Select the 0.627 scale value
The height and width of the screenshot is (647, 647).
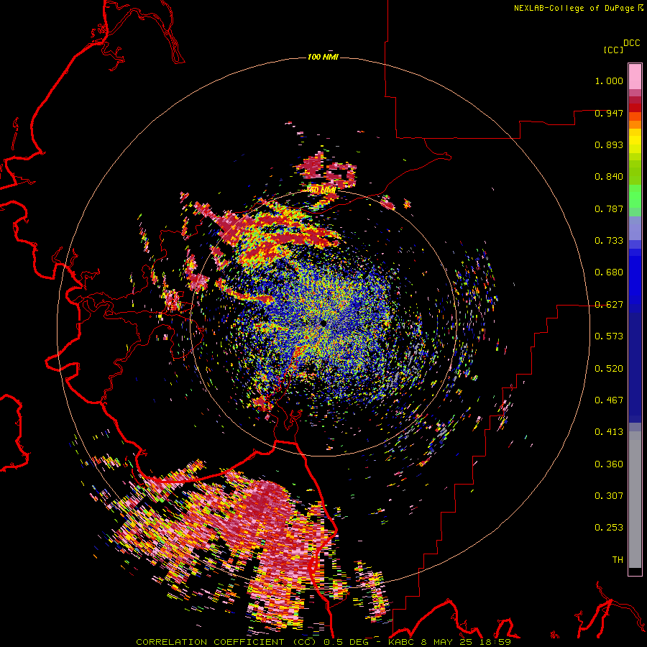coord(609,305)
